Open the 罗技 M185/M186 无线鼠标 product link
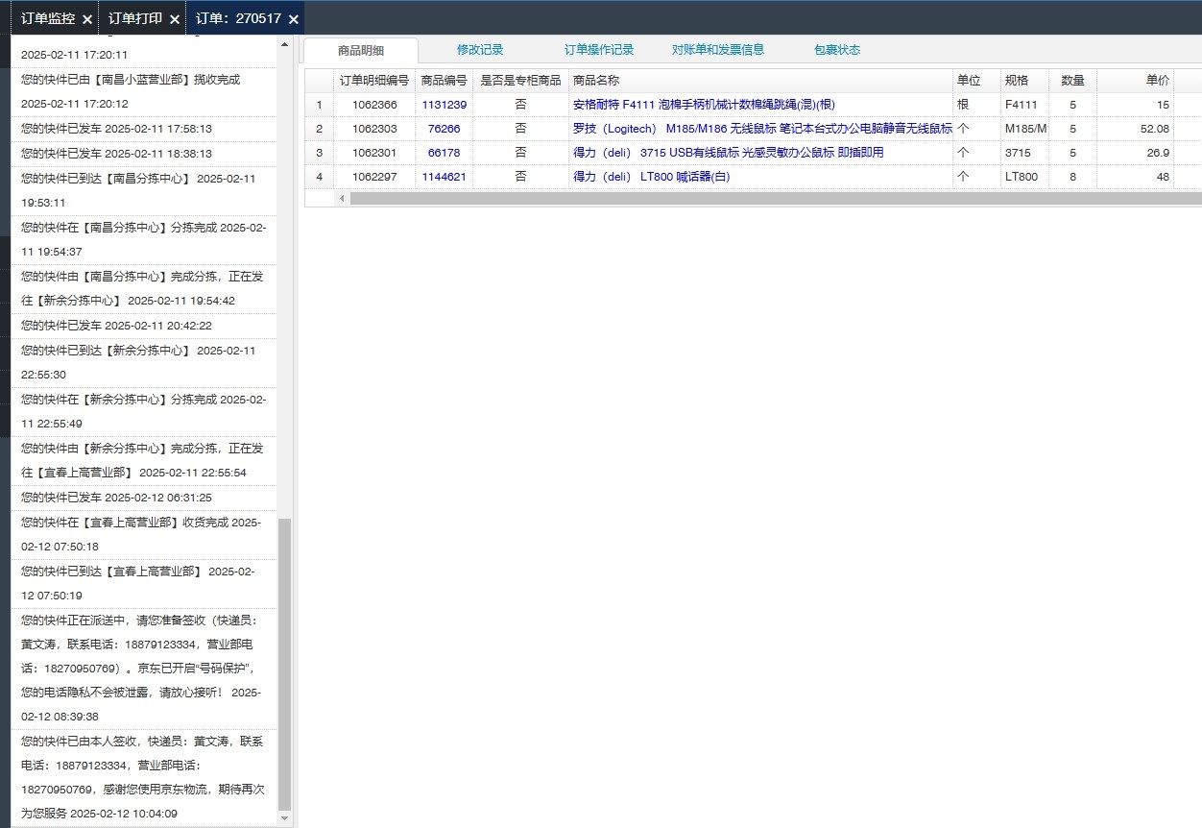Screen dimensions: 1202x828 (762, 129)
